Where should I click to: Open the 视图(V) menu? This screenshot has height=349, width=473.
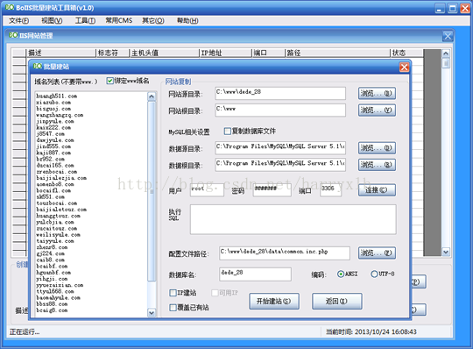(52, 20)
